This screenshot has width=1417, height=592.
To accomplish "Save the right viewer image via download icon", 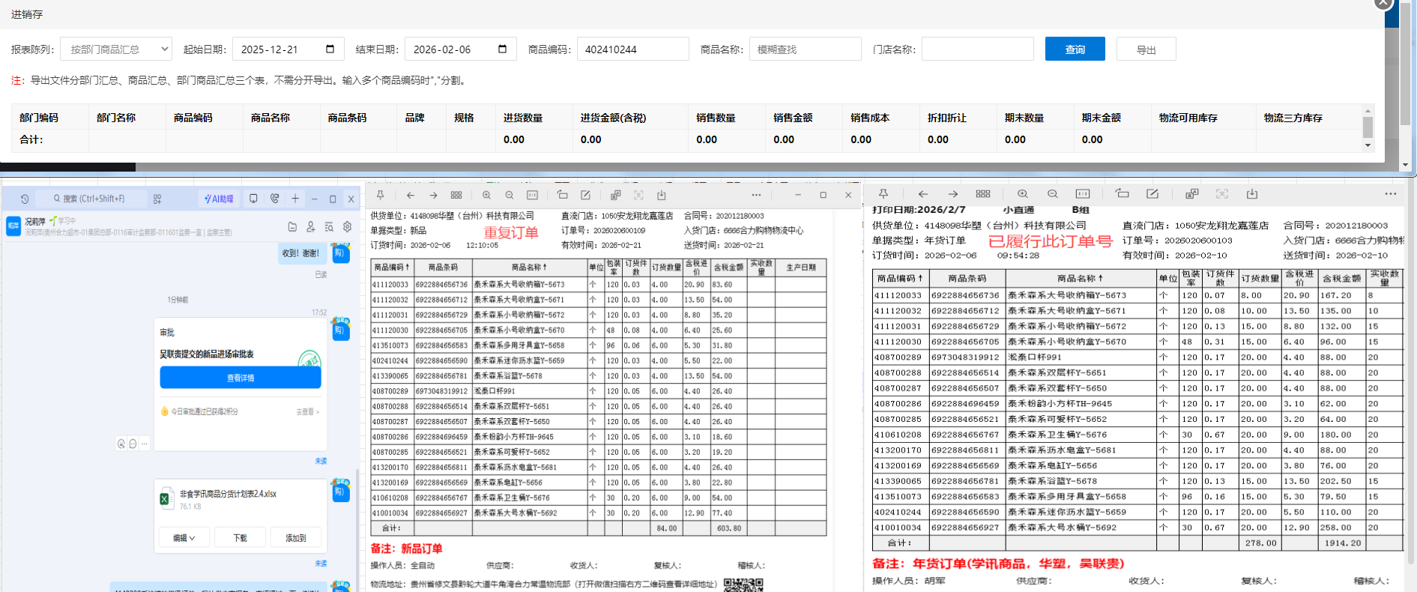I will click(1252, 194).
